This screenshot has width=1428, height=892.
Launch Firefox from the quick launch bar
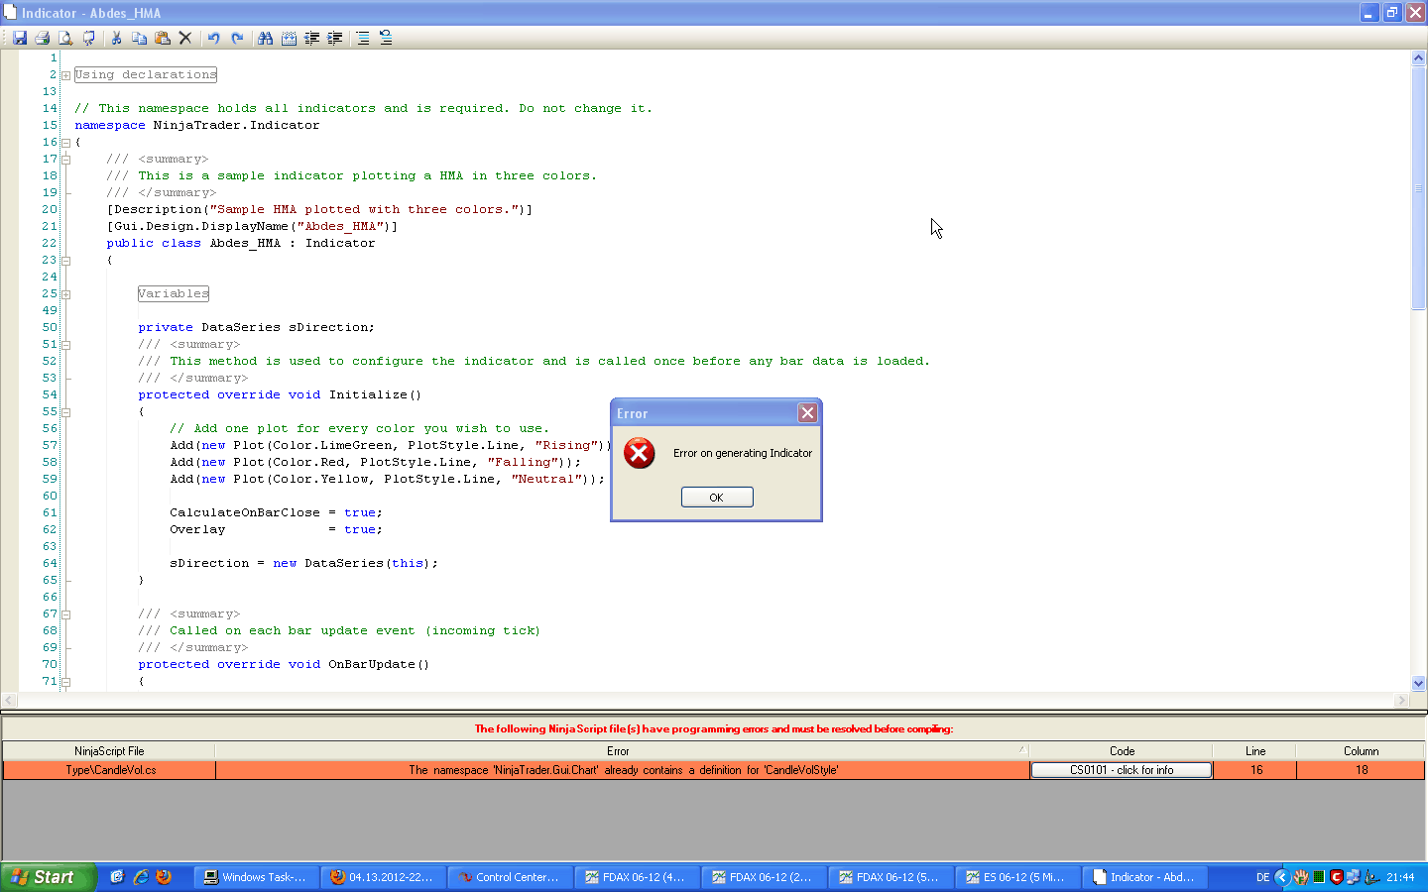164,877
